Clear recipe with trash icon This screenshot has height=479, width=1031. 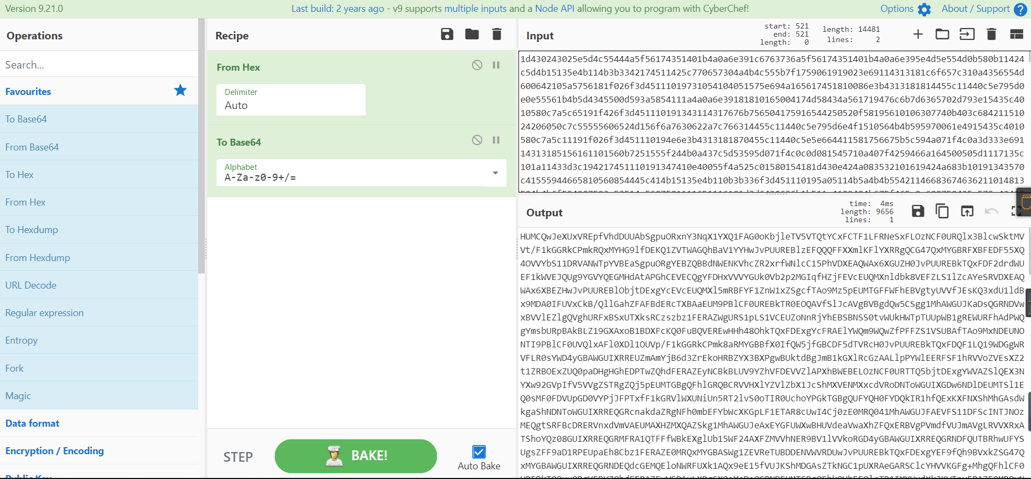pyautogui.click(x=496, y=35)
